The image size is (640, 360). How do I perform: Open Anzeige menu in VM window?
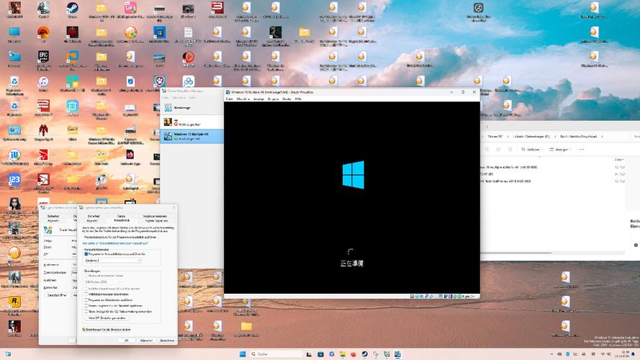click(259, 99)
